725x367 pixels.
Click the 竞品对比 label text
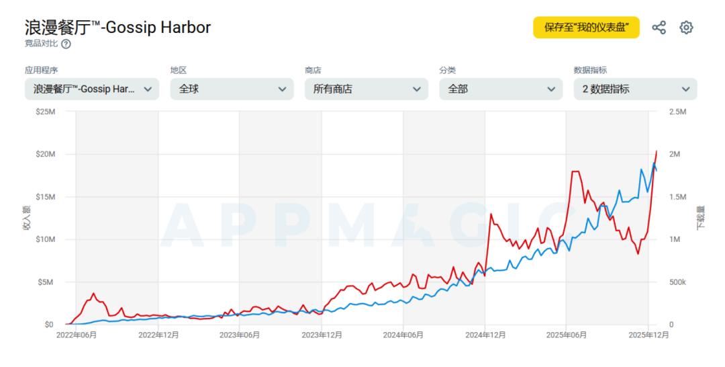tap(41, 44)
